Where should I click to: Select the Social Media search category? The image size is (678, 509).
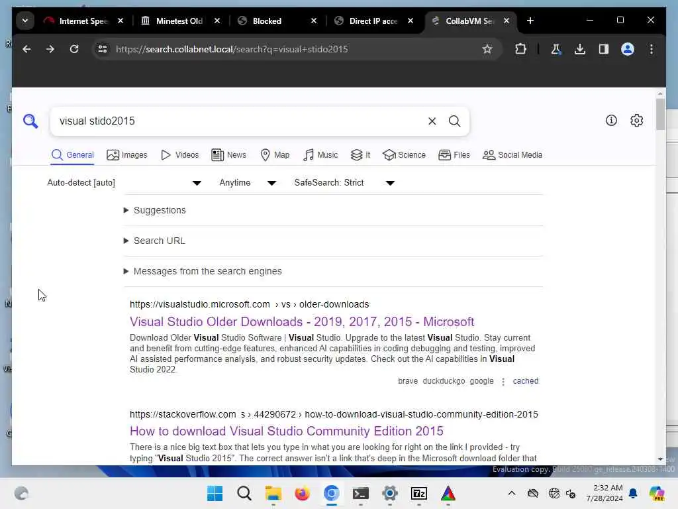(512, 155)
